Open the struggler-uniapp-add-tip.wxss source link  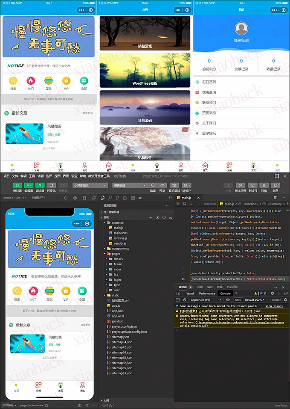232,324
